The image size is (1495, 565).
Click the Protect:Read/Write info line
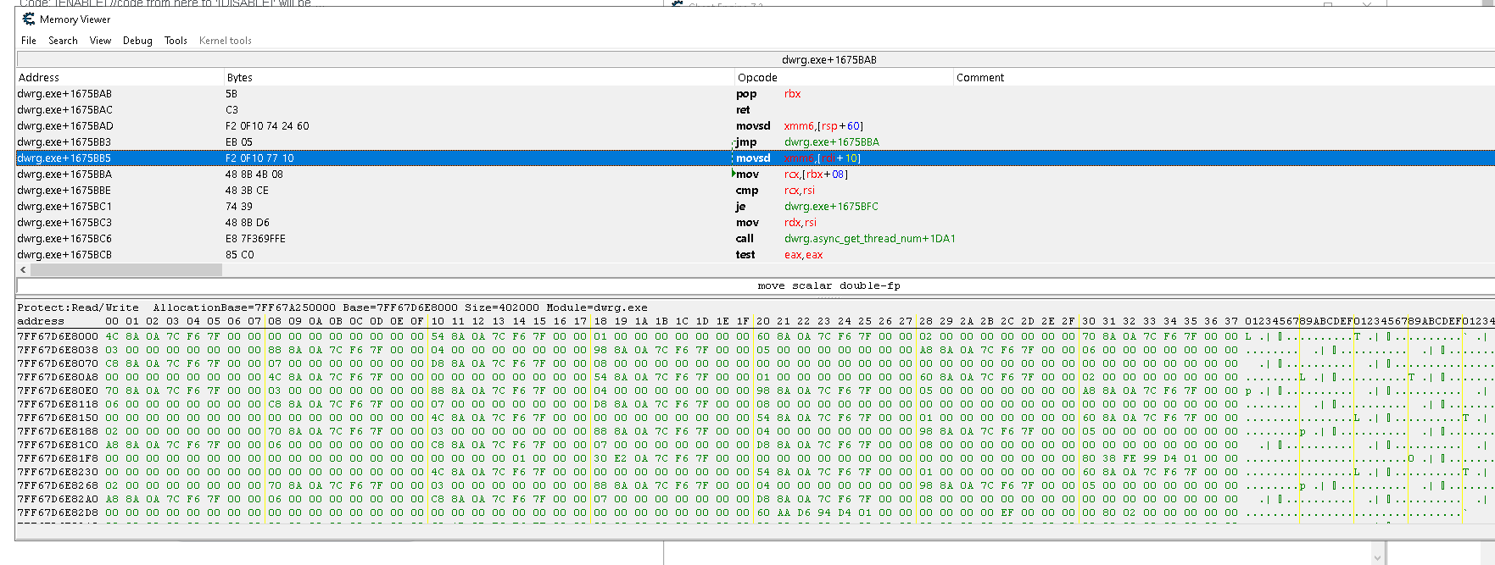[332, 307]
